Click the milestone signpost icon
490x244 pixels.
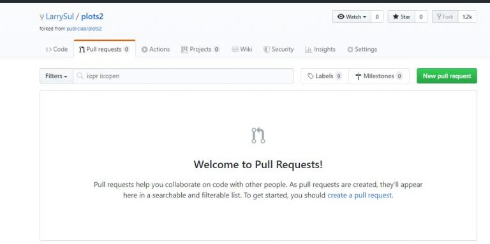(359, 76)
